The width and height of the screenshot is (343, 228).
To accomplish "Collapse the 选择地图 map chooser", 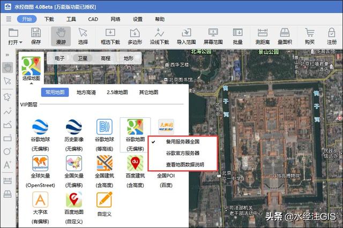I will pyautogui.click(x=31, y=69).
